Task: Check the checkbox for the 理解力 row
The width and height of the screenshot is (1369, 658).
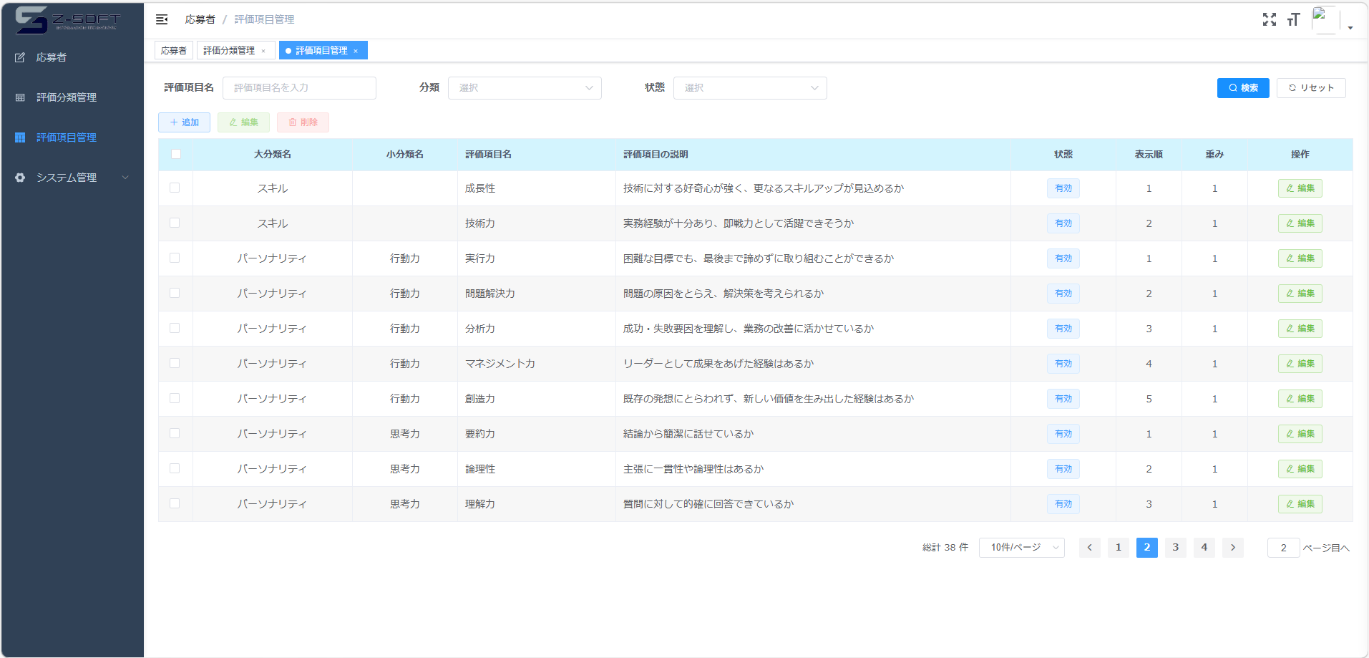Action: 175,503
